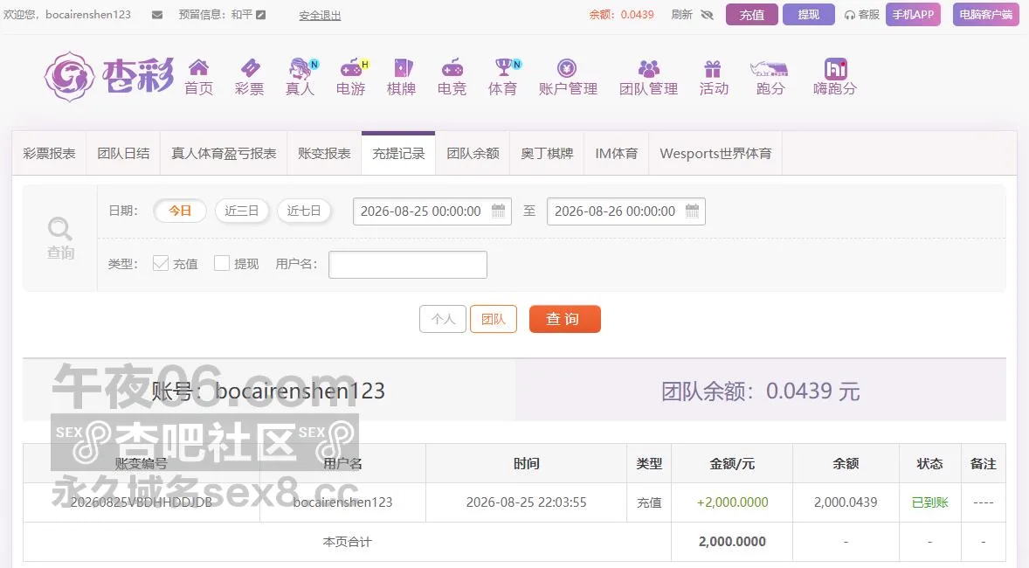This screenshot has width=1029, height=568.
Task: Open the 跑分 rhino icon
Action: tap(769, 69)
